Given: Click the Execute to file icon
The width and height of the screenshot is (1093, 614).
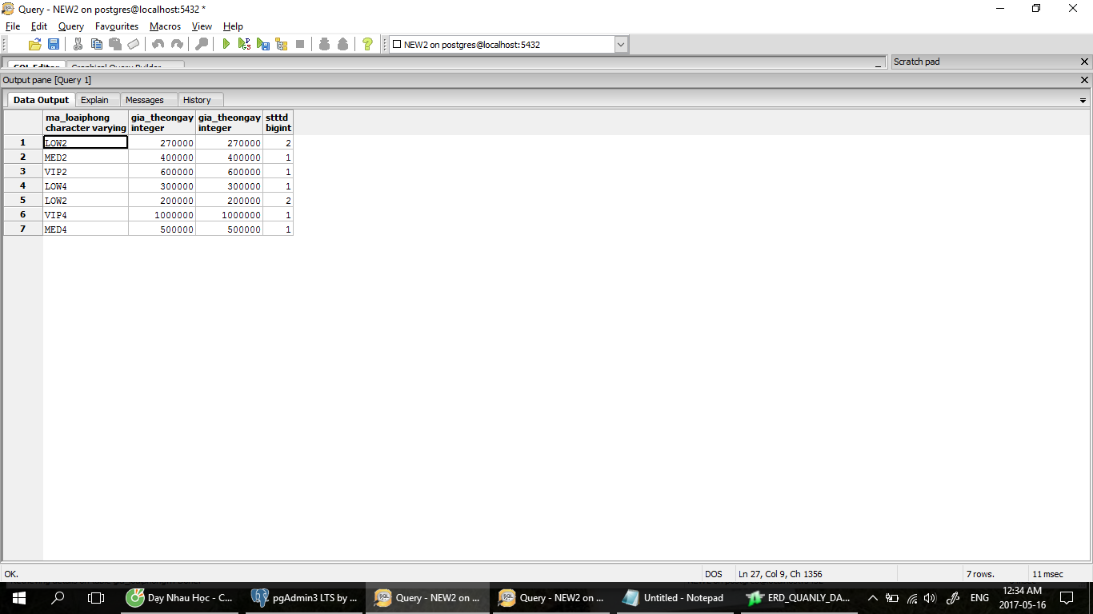Looking at the screenshot, I should coord(263,45).
